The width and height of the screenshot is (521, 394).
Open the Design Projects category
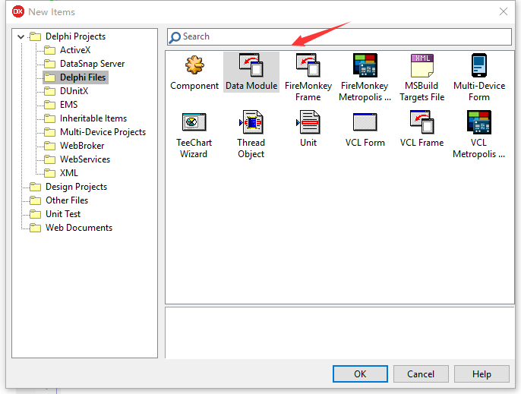click(x=77, y=187)
